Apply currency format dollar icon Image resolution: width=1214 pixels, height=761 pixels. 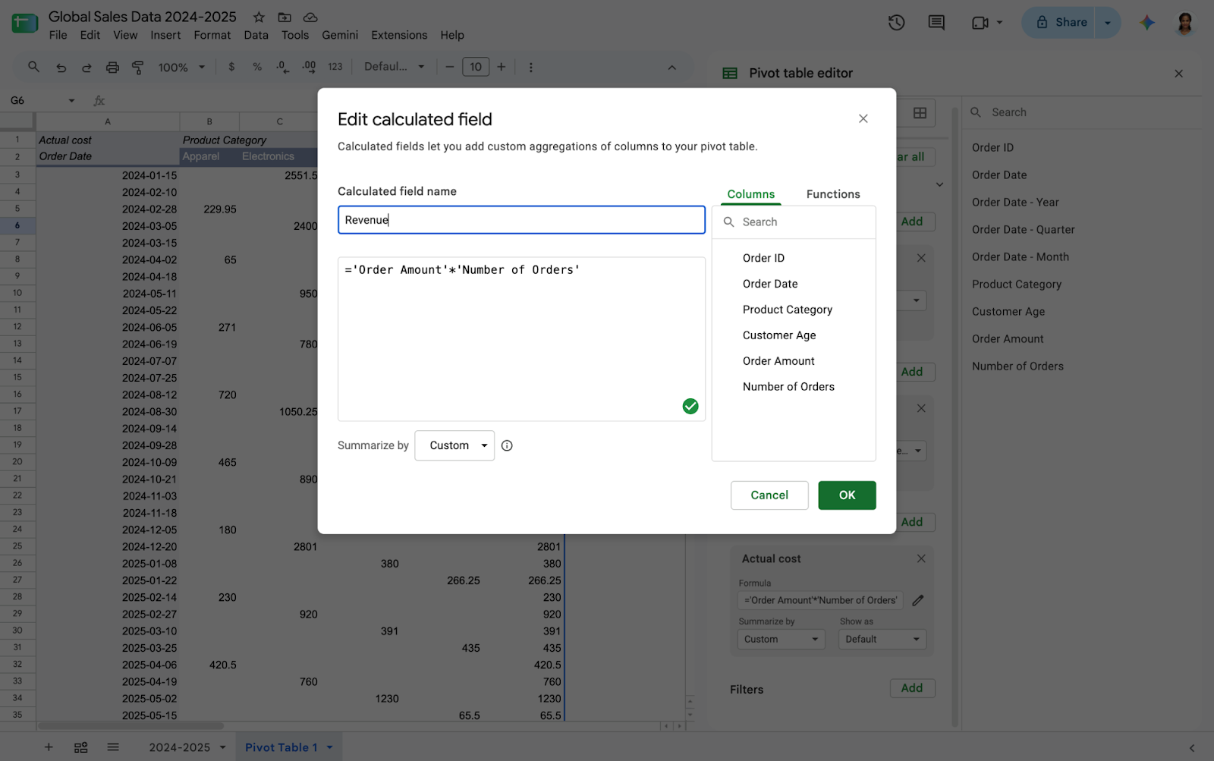point(231,67)
